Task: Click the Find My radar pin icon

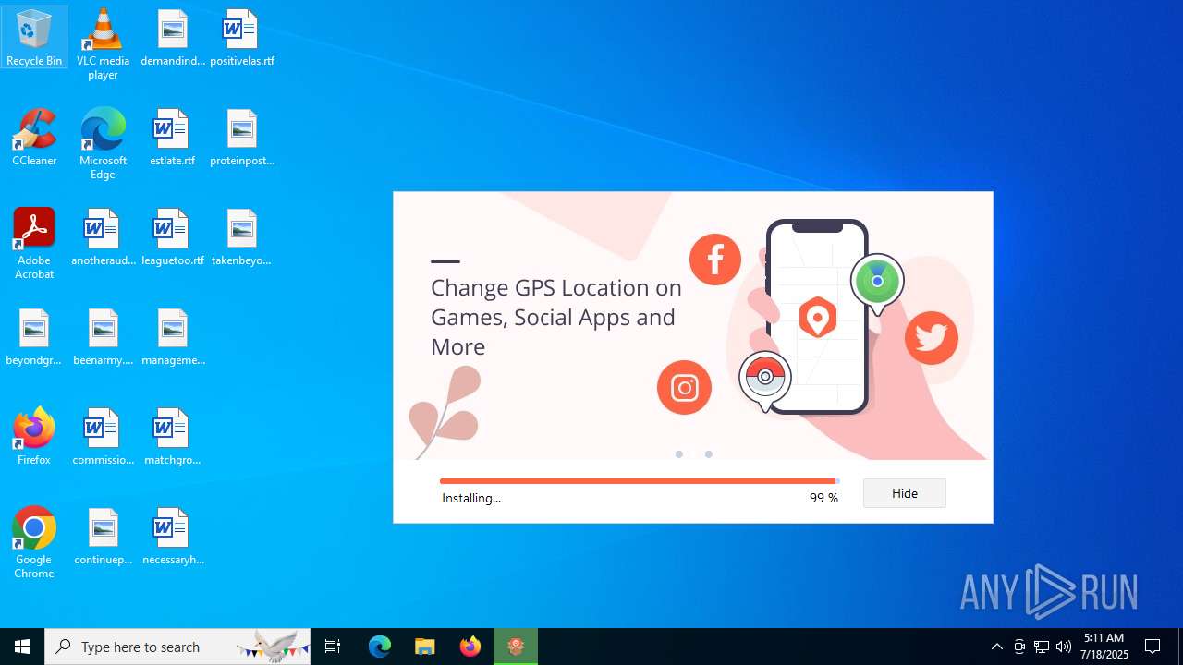Action: pyautogui.click(x=877, y=284)
